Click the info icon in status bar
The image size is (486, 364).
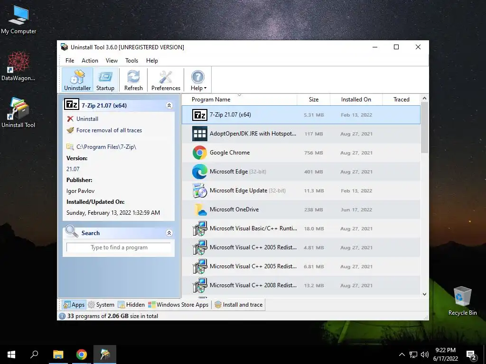(62, 316)
